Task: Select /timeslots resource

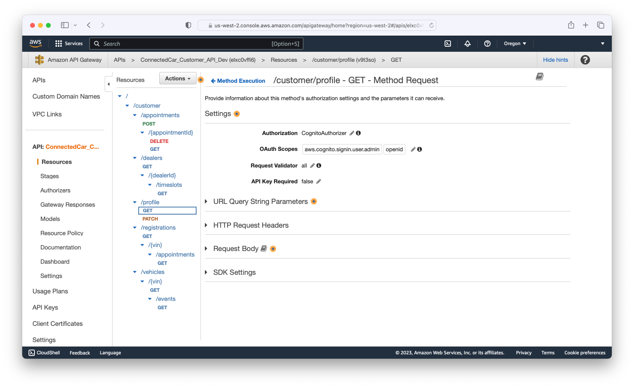Action: pyautogui.click(x=169, y=185)
